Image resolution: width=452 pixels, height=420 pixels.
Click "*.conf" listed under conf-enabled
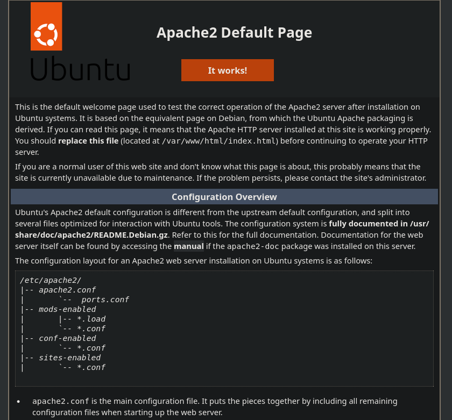(x=91, y=348)
